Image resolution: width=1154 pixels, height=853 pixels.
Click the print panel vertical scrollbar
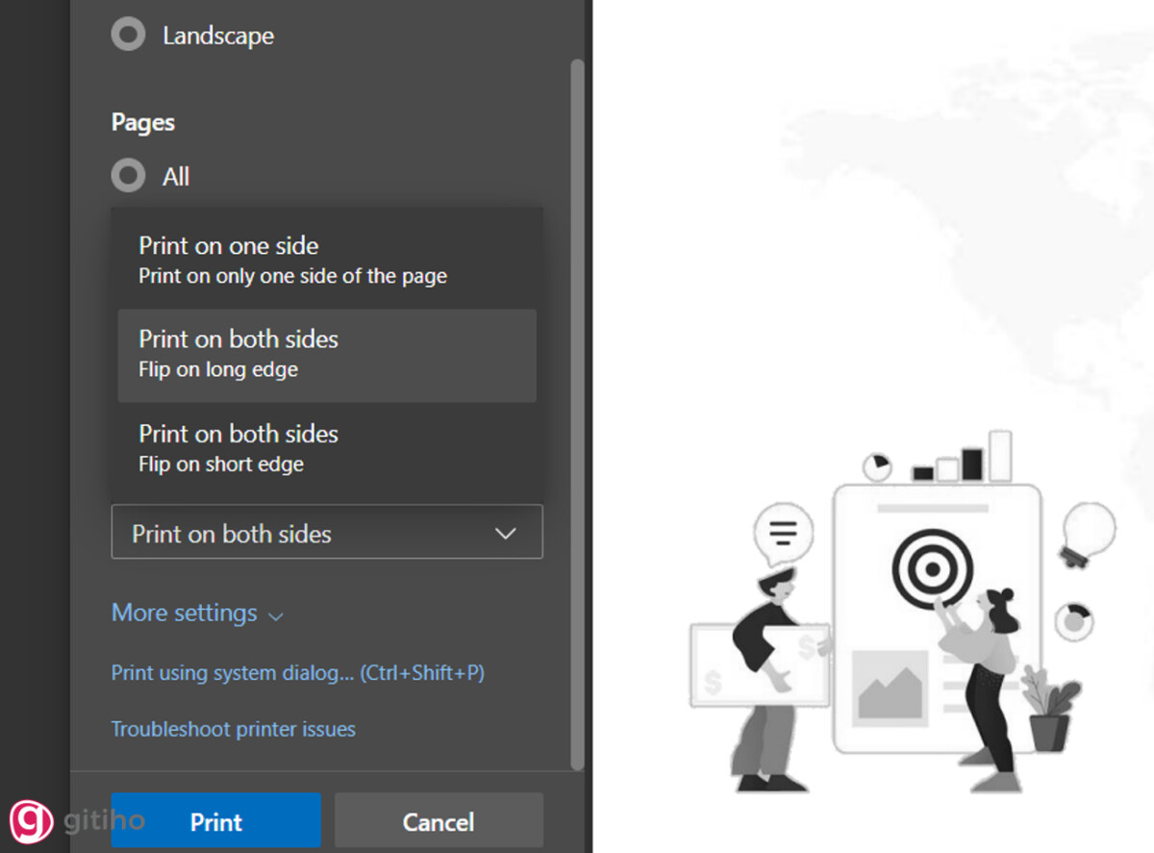[x=577, y=414]
